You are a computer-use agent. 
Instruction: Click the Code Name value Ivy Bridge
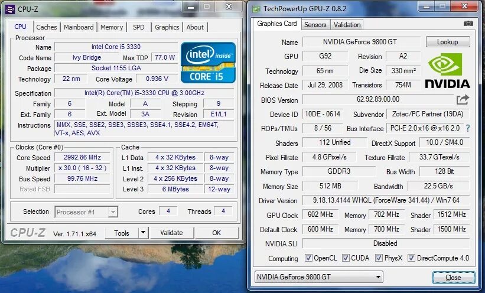[x=87, y=57]
